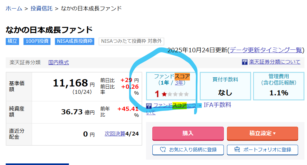Viewport: 307px width, 165px height.
Task: Click the portfolio briefcase icon
Action: pyautogui.click(x=237, y=149)
